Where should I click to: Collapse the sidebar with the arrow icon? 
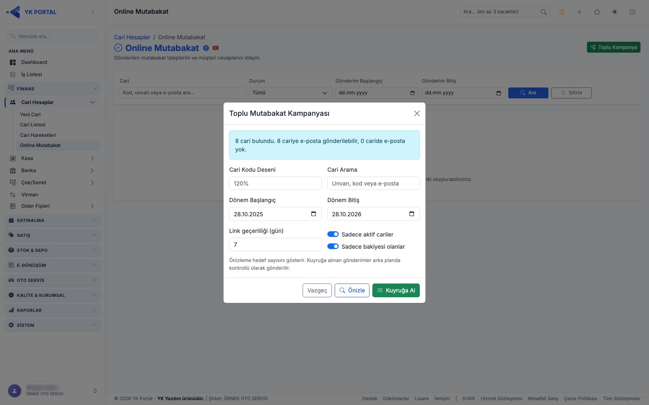93,12
